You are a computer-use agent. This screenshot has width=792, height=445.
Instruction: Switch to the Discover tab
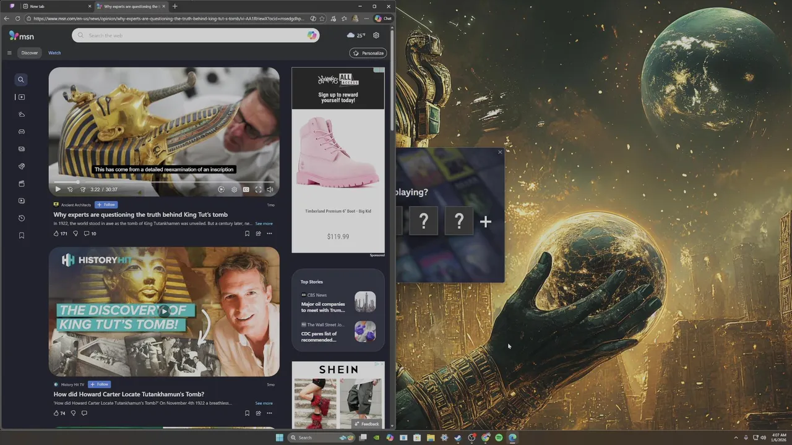point(30,53)
